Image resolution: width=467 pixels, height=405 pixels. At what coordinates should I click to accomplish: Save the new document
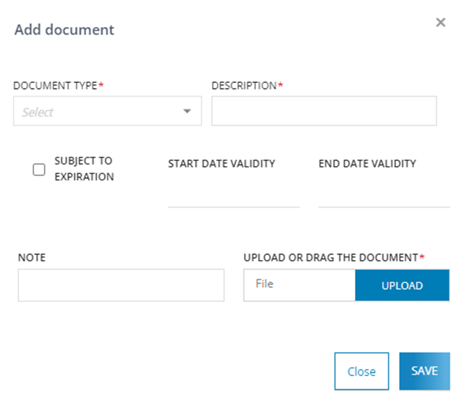(424, 371)
